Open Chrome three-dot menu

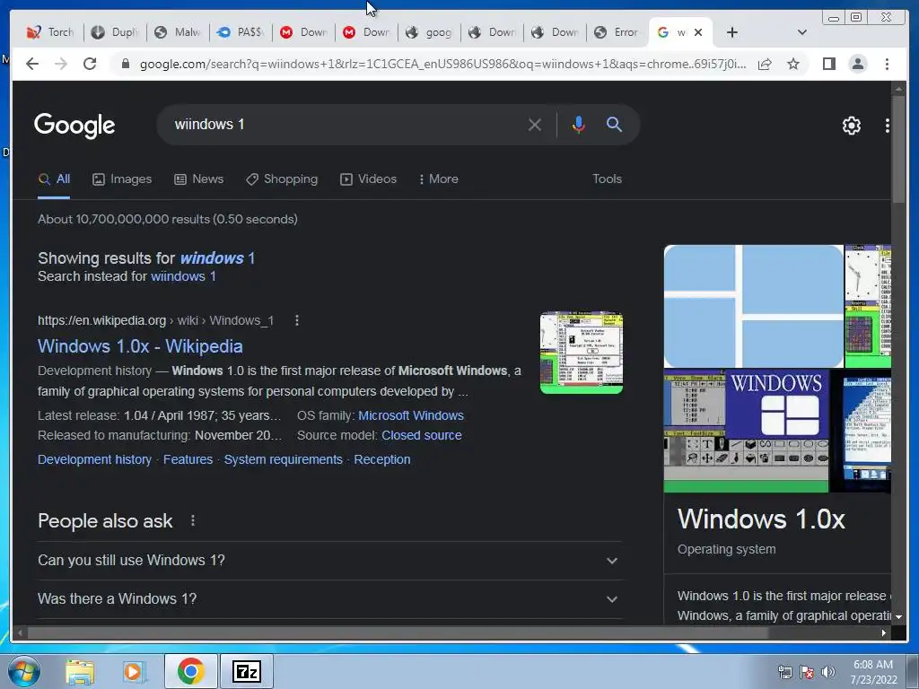[887, 64]
